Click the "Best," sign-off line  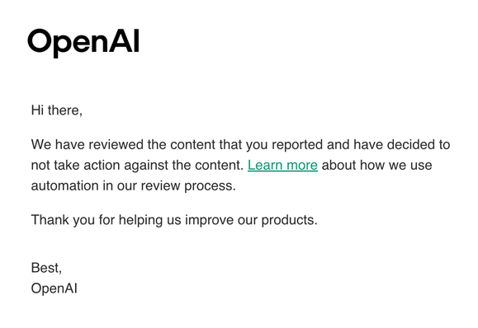tap(46, 268)
